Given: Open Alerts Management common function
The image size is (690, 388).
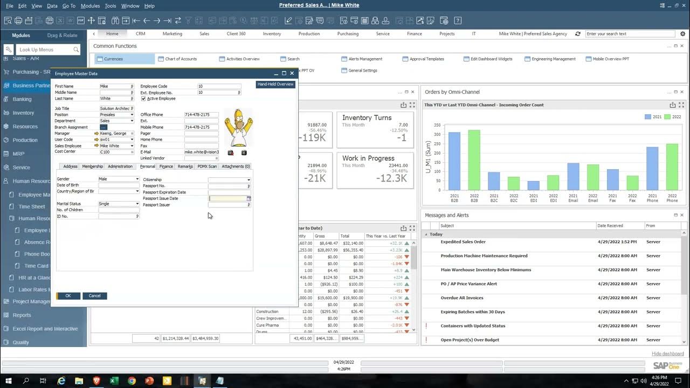Looking at the screenshot, I should (x=365, y=59).
